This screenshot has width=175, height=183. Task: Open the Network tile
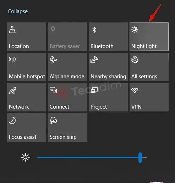pos(27,97)
